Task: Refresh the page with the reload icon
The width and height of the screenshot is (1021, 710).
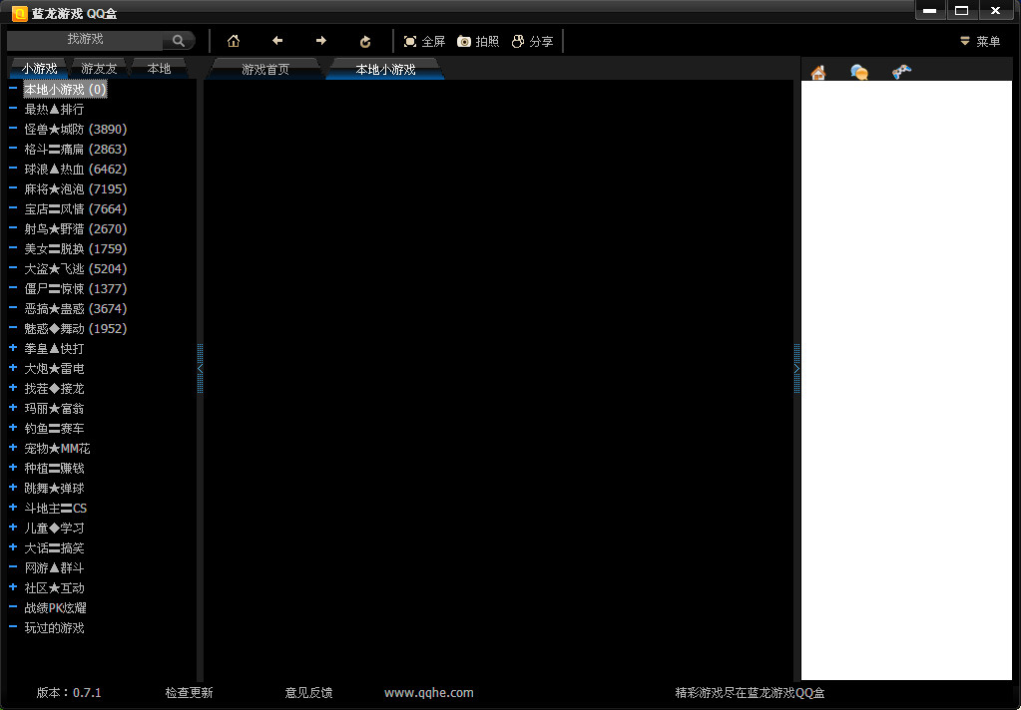Action: tap(365, 42)
